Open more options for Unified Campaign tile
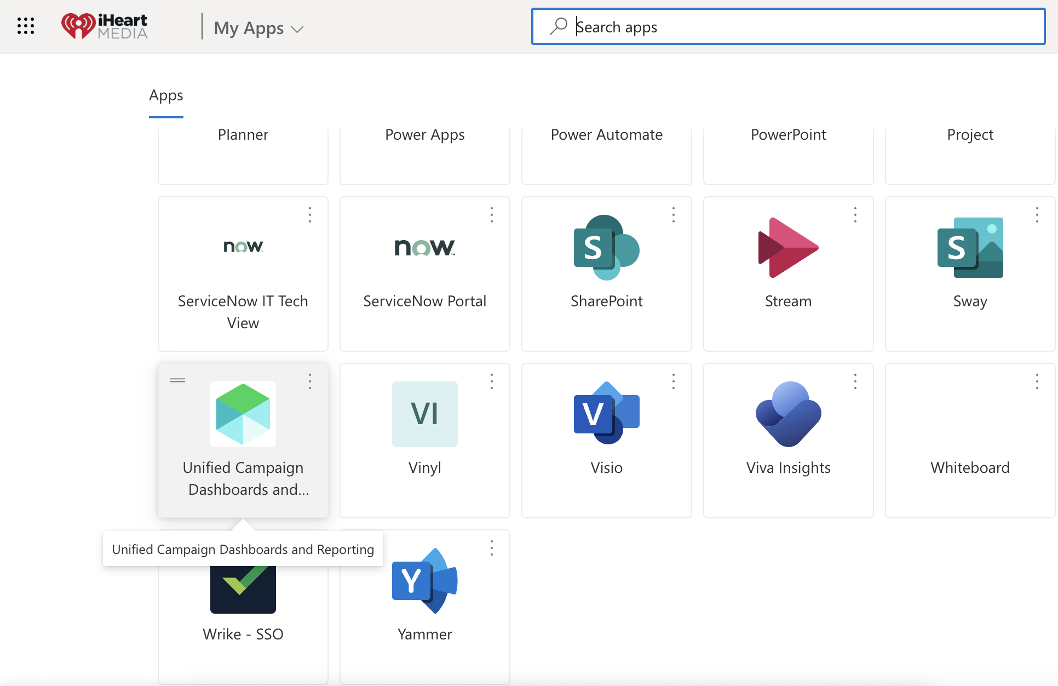 pos(310,381)
